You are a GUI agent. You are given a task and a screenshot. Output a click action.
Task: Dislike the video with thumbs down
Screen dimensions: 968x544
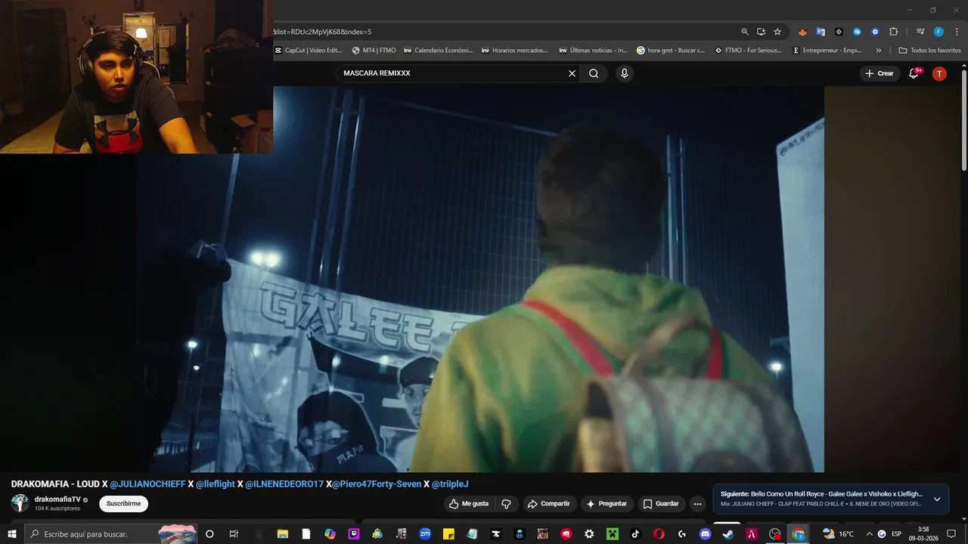pos(506,504)
